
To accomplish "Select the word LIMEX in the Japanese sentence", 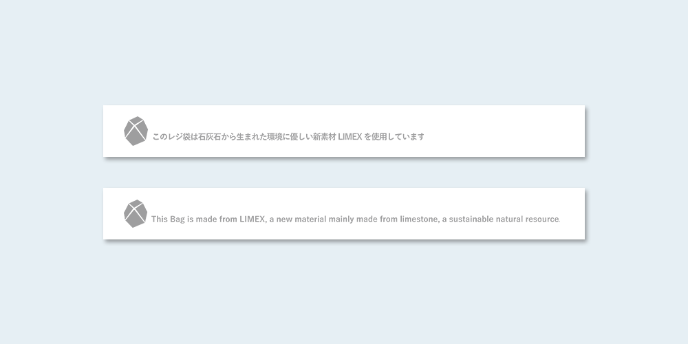I will [x=350, y=136].
